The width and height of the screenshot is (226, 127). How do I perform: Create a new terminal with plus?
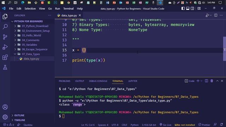click(198, 81)
